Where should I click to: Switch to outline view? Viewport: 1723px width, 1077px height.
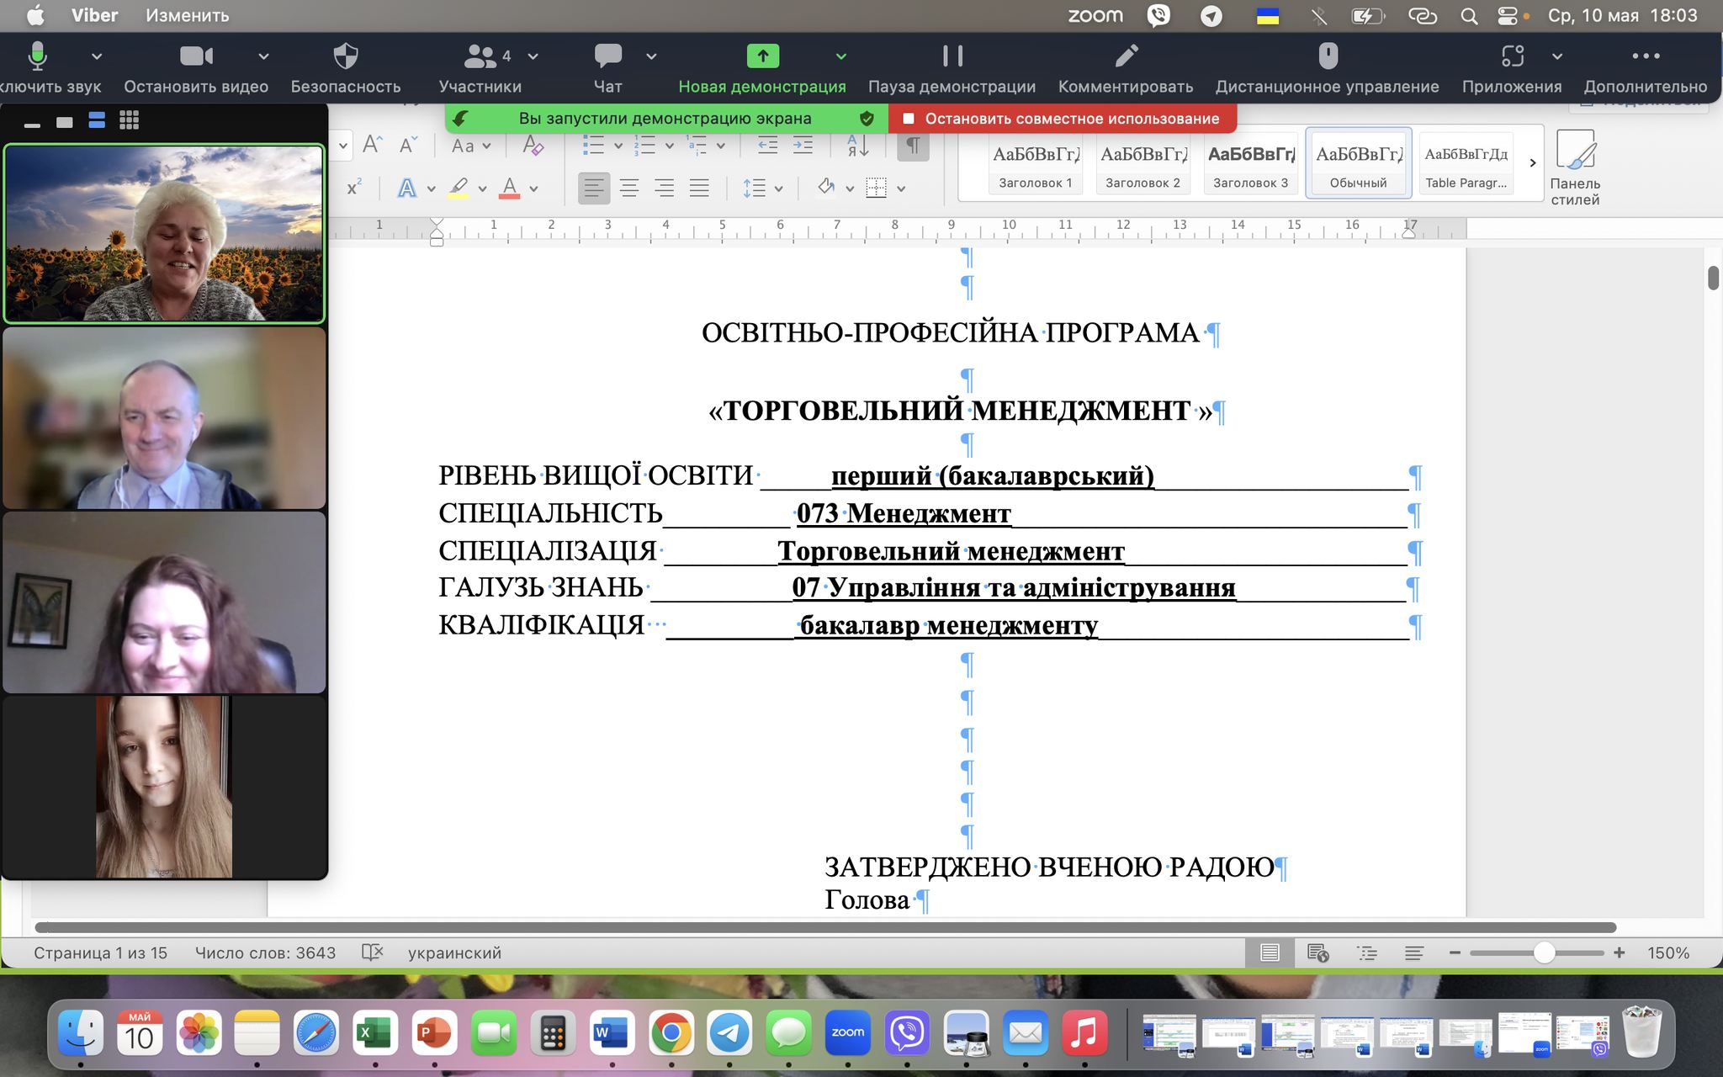pos(1367,952)
